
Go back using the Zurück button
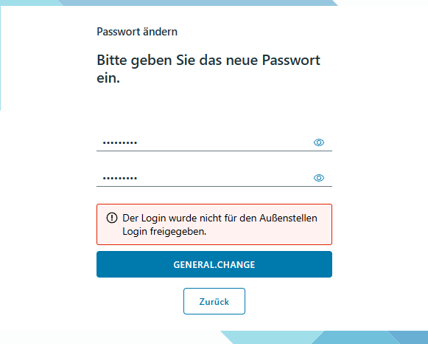click(214, 301)
